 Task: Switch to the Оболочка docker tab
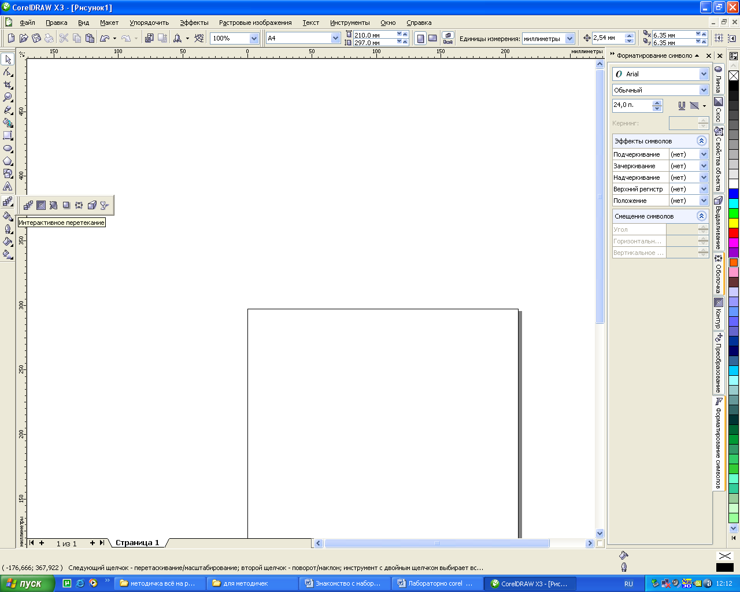tap(718, 273)
